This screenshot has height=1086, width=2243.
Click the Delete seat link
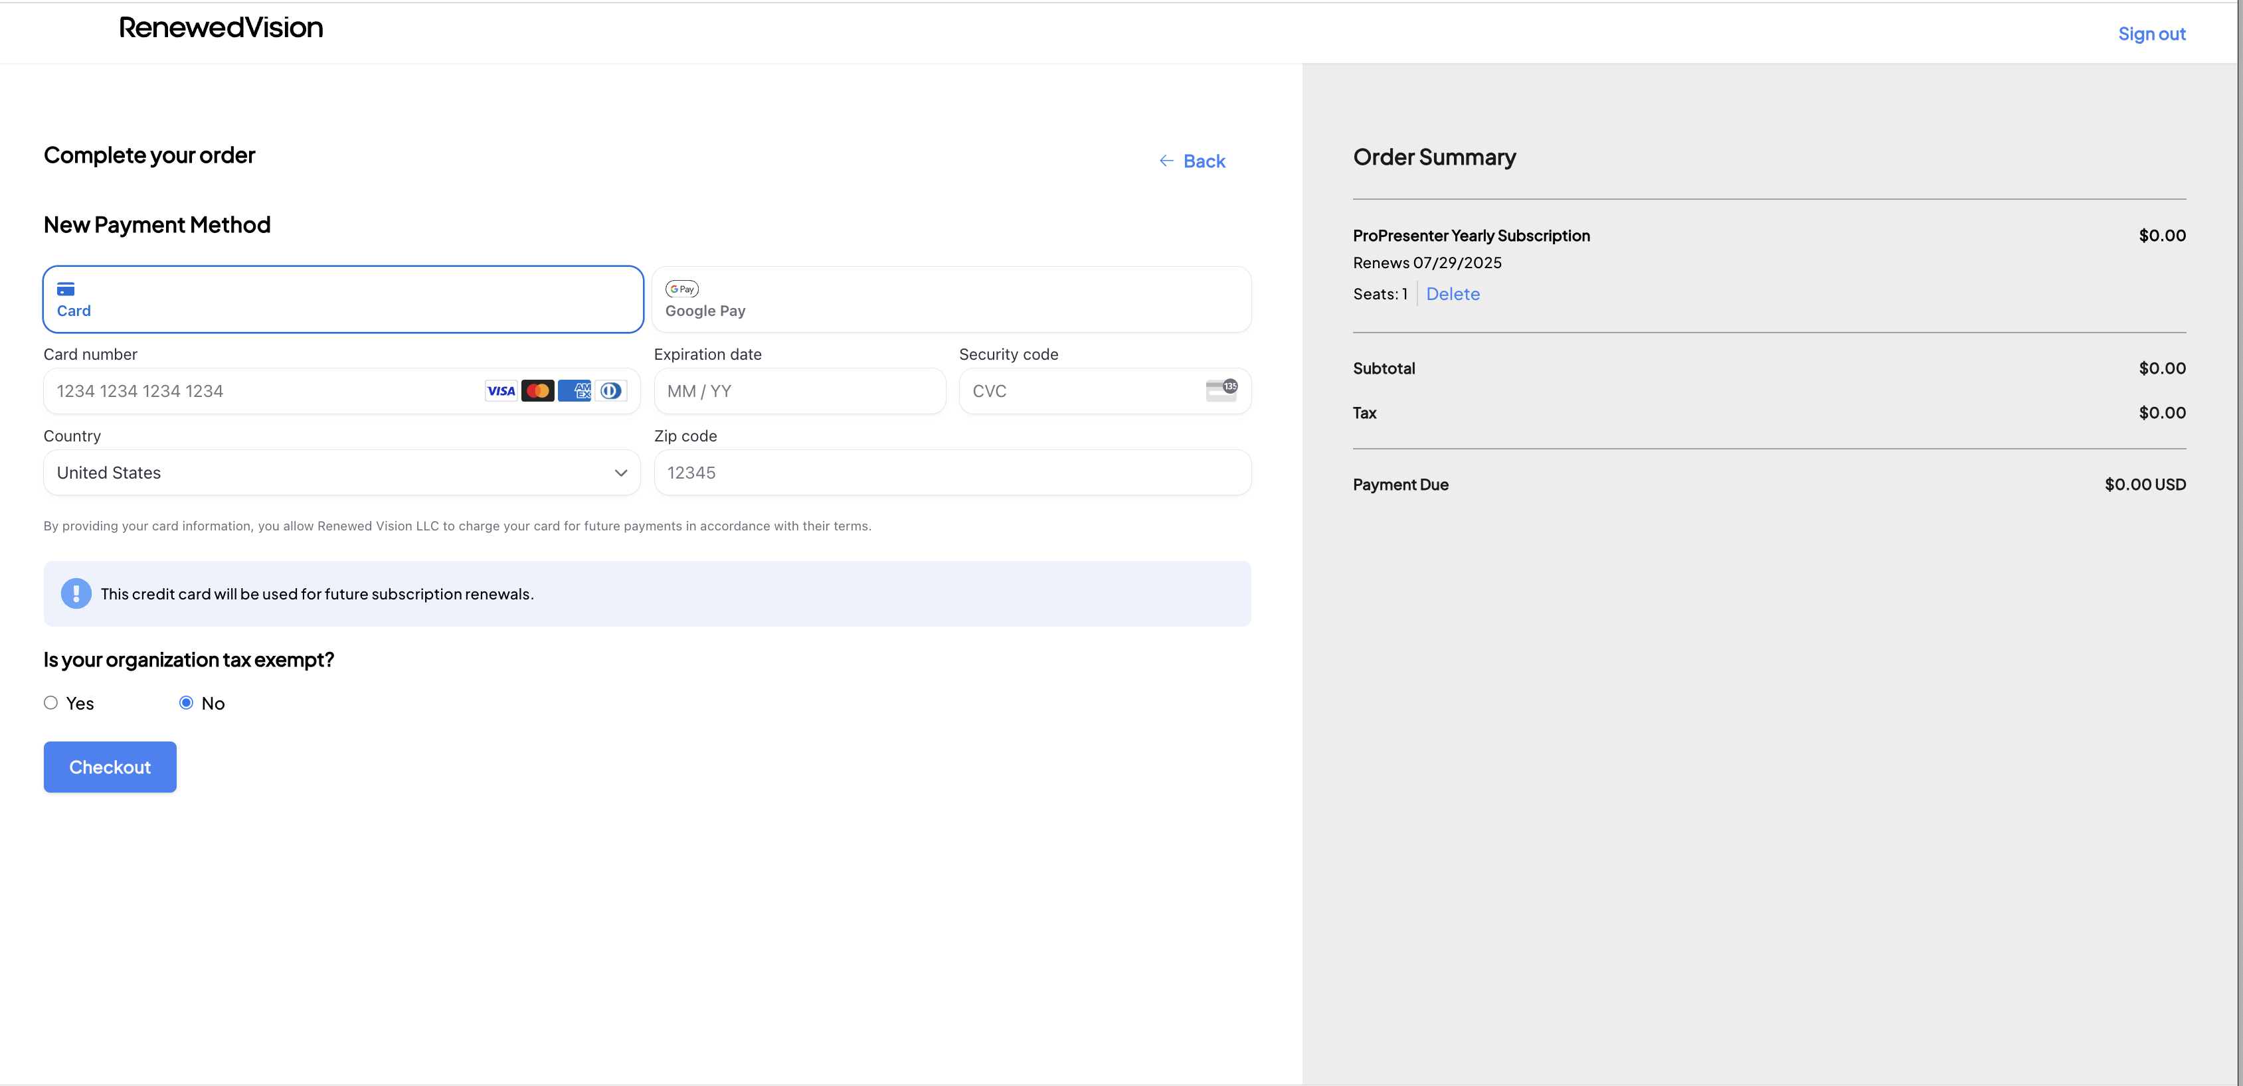[1452, 293]
